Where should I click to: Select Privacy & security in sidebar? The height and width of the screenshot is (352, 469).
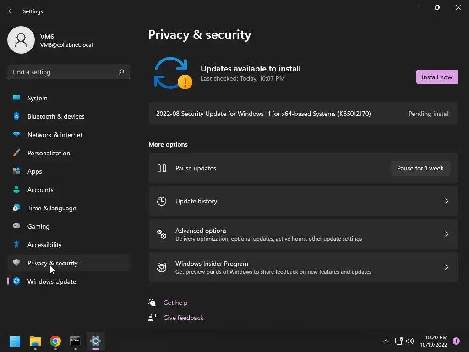[x=53, y=263]
